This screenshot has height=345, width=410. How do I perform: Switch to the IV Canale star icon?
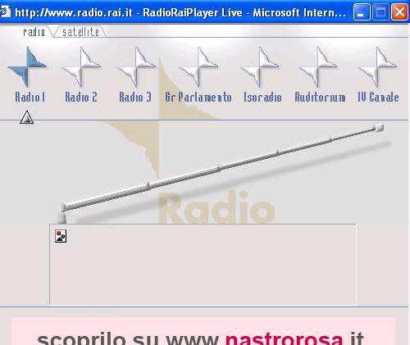coord(377,66)
